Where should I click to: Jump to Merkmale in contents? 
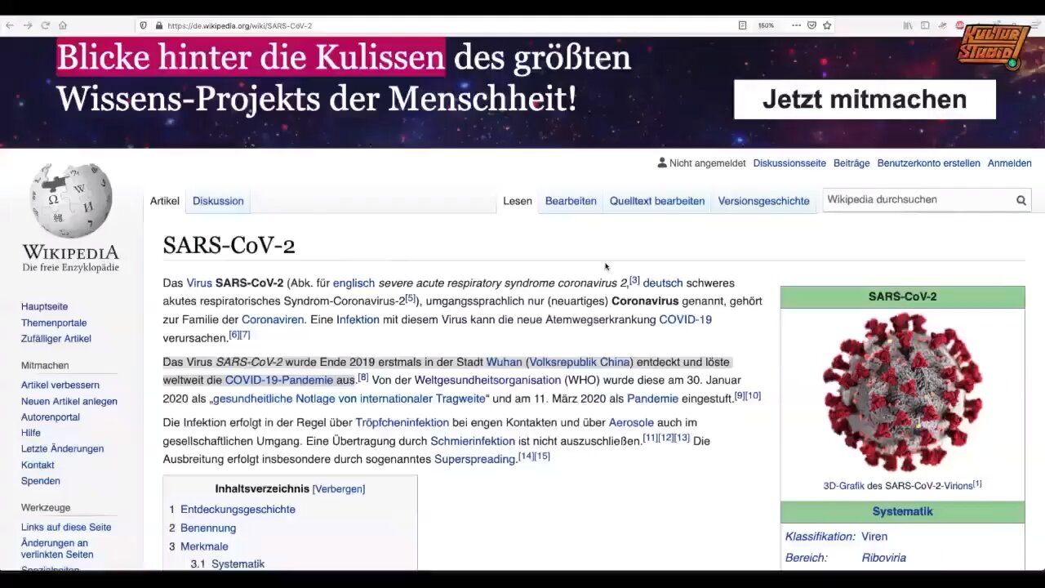coord(204,546)
